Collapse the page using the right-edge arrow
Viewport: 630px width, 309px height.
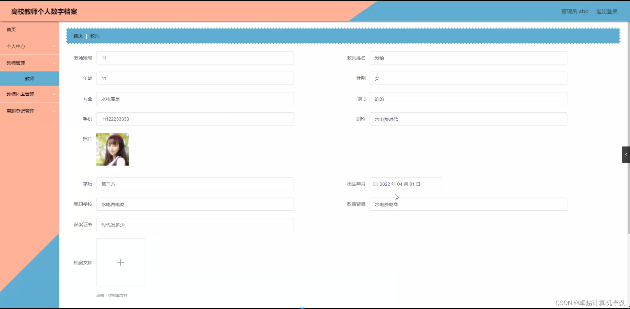click(626, 154)
